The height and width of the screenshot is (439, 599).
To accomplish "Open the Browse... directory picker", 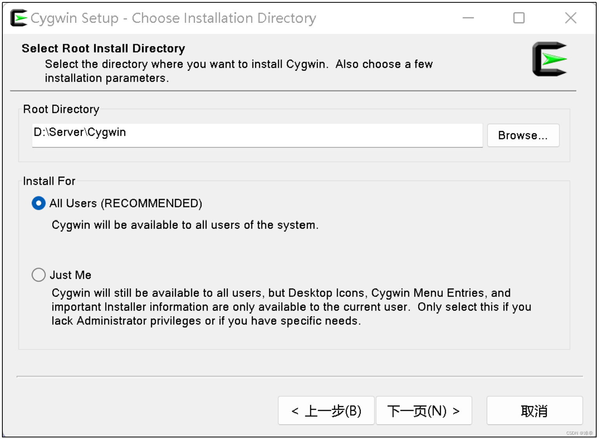I will [523, 135].
